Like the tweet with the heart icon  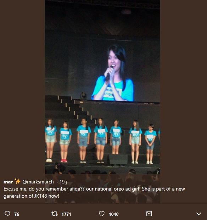pyautogui.click(x=102, y=214)
